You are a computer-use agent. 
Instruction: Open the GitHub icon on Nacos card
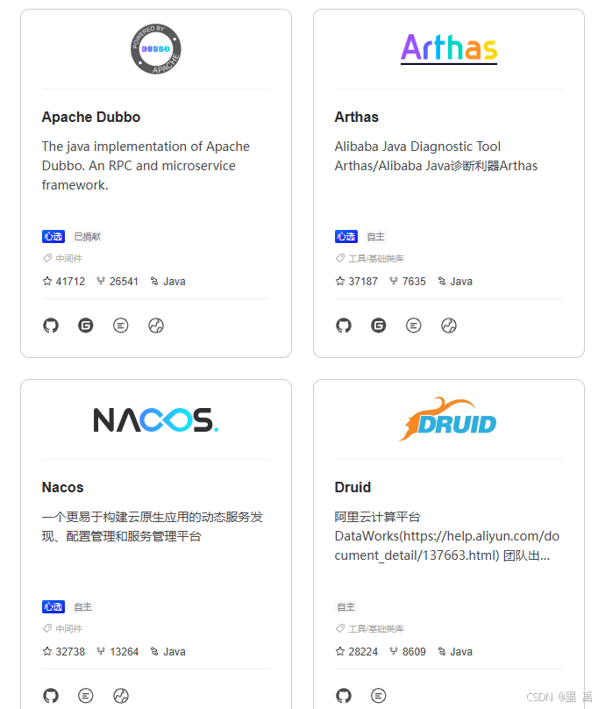[51, 696]
